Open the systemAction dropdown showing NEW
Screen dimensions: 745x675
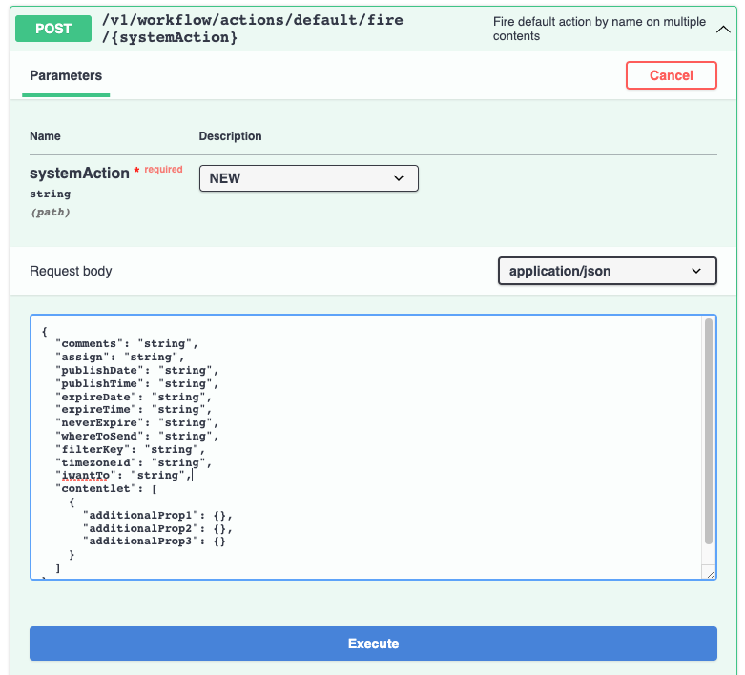(x=308, y=178)
